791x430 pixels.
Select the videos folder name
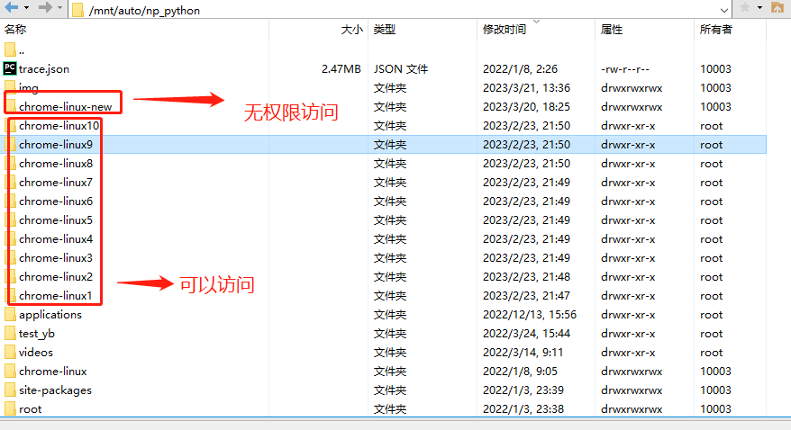pyautogui.click(x=36, y=353)
